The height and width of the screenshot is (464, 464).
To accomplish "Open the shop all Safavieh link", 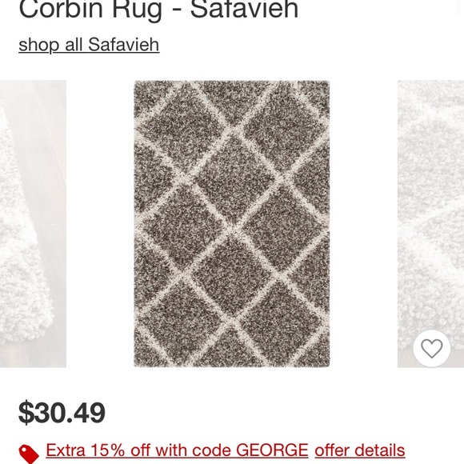I will point(89,45).
